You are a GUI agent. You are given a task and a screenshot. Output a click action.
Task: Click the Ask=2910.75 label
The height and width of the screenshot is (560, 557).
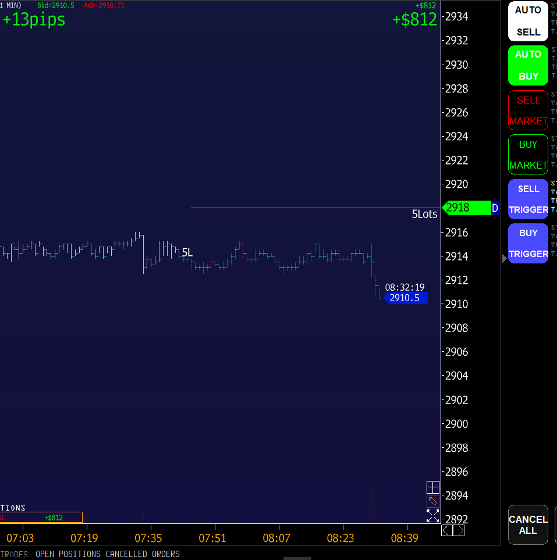tap(104, 5)
